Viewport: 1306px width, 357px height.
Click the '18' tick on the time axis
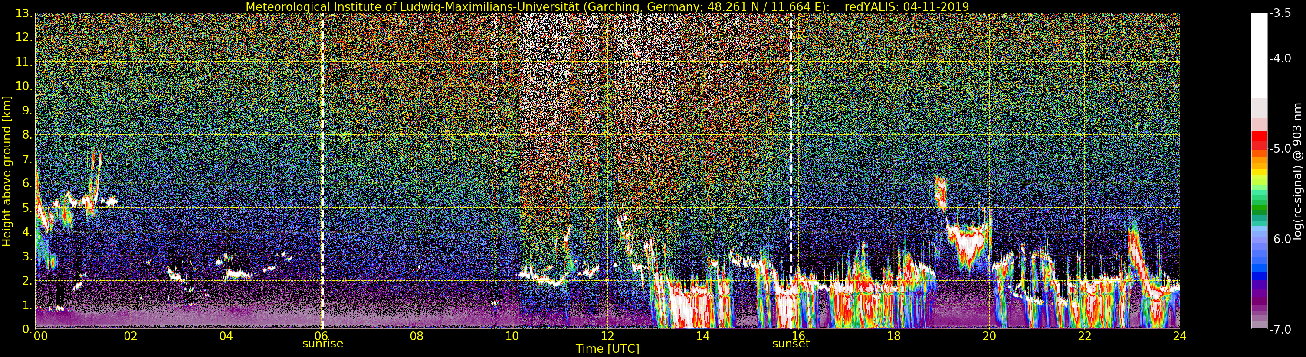[894, 335]
